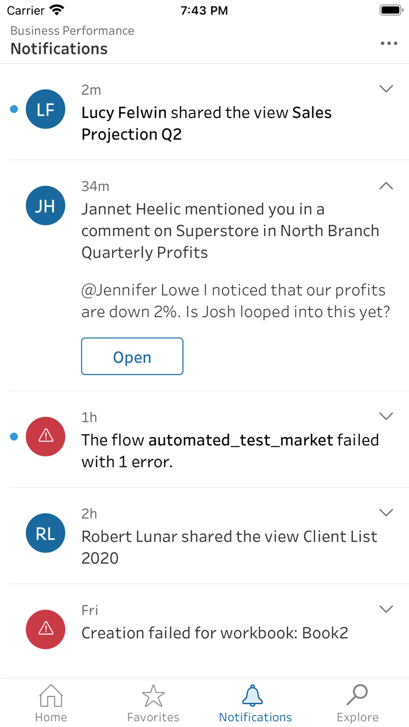Click Robert Lunar's RL avatar

click(x=45, y=533)
